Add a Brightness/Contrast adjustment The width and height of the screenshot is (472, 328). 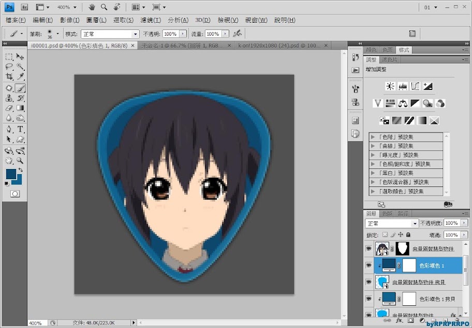point(390,86)
